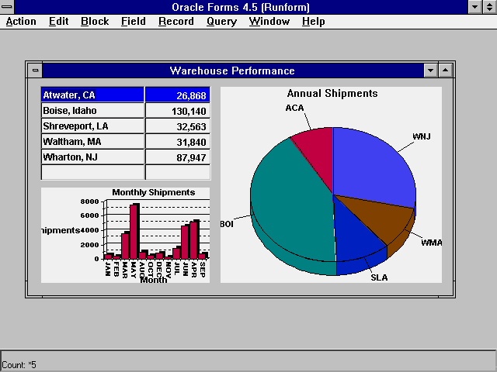
Task: Open the Help menu
Action: pyautogui.click(x=314, y=21)
